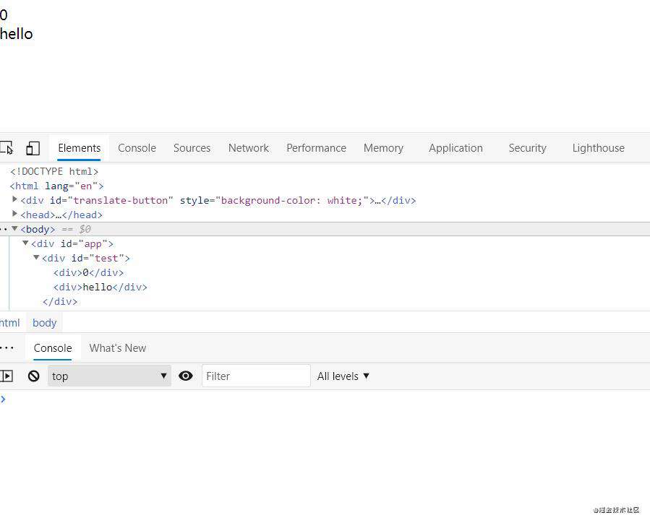Click the console prompt input line
The height and width of the screenshot is (523, 650).
325,399
